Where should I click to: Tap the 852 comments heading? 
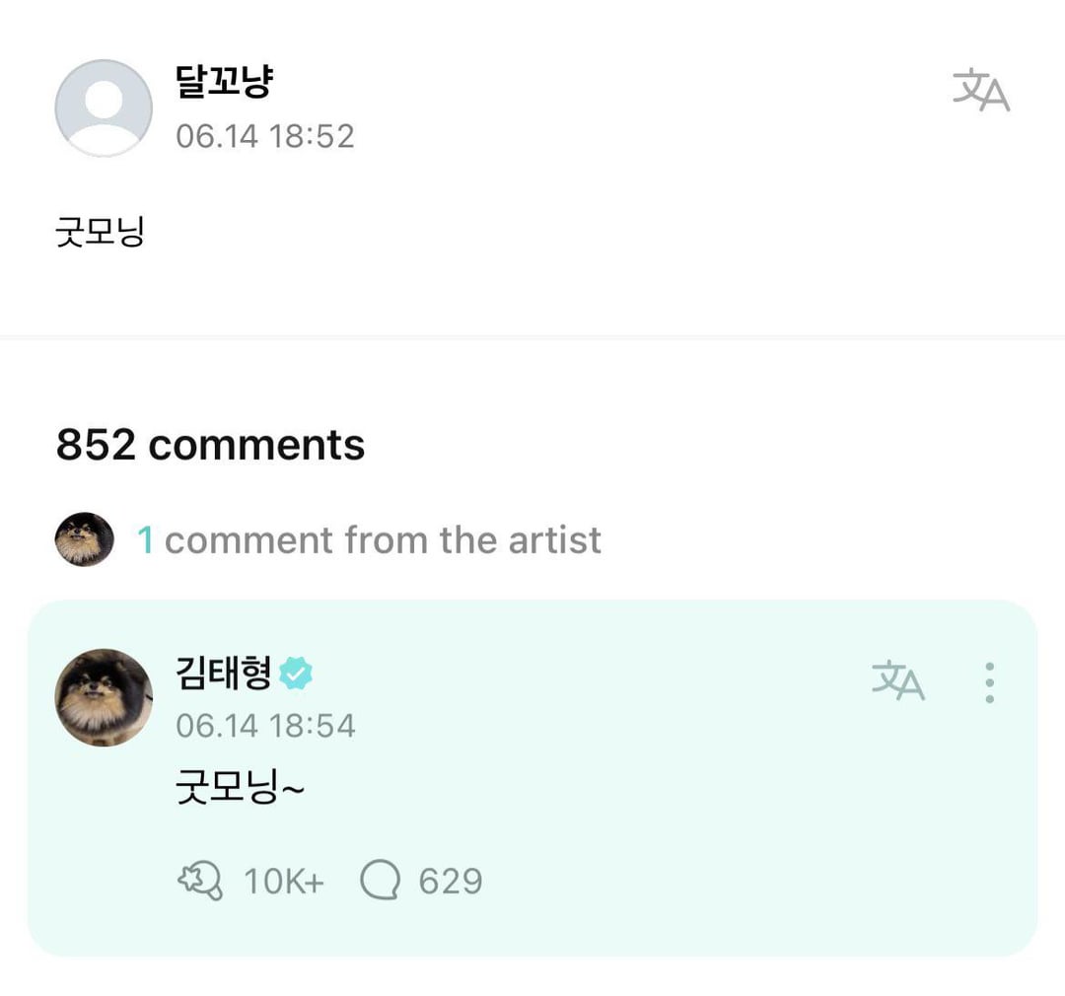point(210,445)
